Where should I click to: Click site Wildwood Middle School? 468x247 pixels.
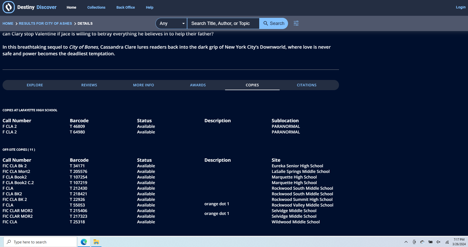[x=296, y=222]
